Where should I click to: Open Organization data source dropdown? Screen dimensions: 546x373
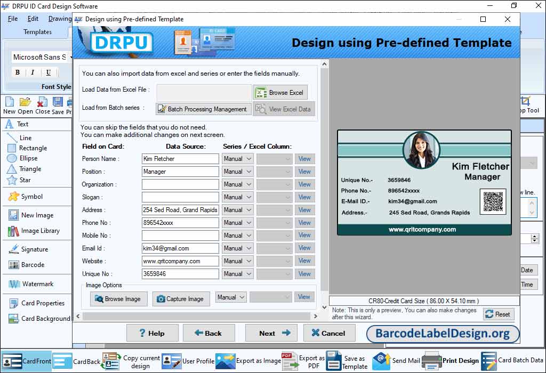[237, 184]
